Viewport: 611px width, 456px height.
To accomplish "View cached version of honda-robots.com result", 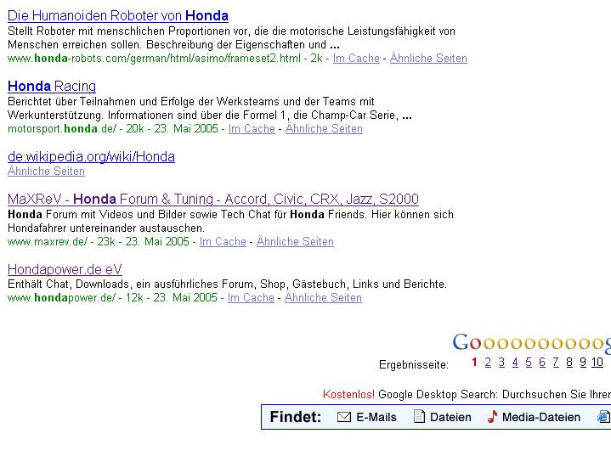I will click(356, 58).
